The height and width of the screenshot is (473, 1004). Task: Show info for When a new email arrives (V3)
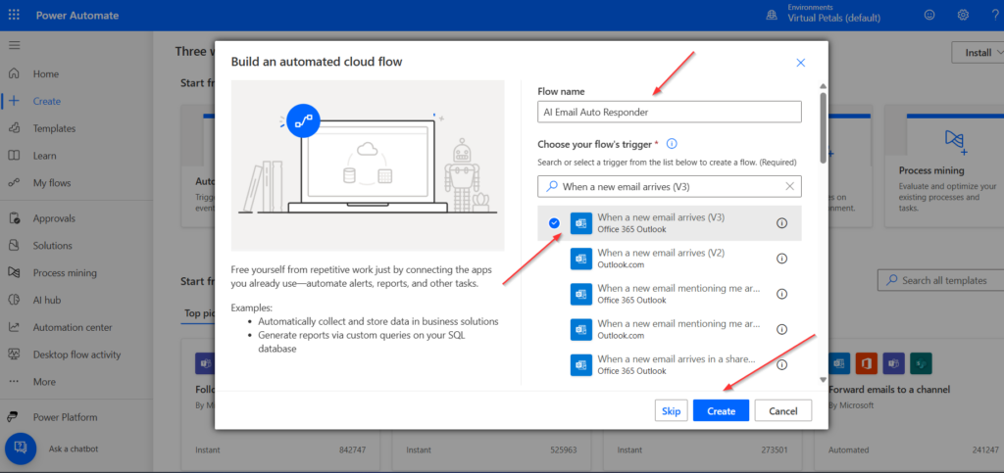pos(781,223)
